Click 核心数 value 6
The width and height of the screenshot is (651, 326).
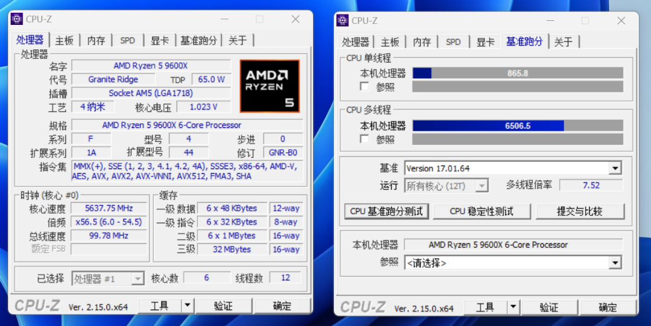pos(207,277)
